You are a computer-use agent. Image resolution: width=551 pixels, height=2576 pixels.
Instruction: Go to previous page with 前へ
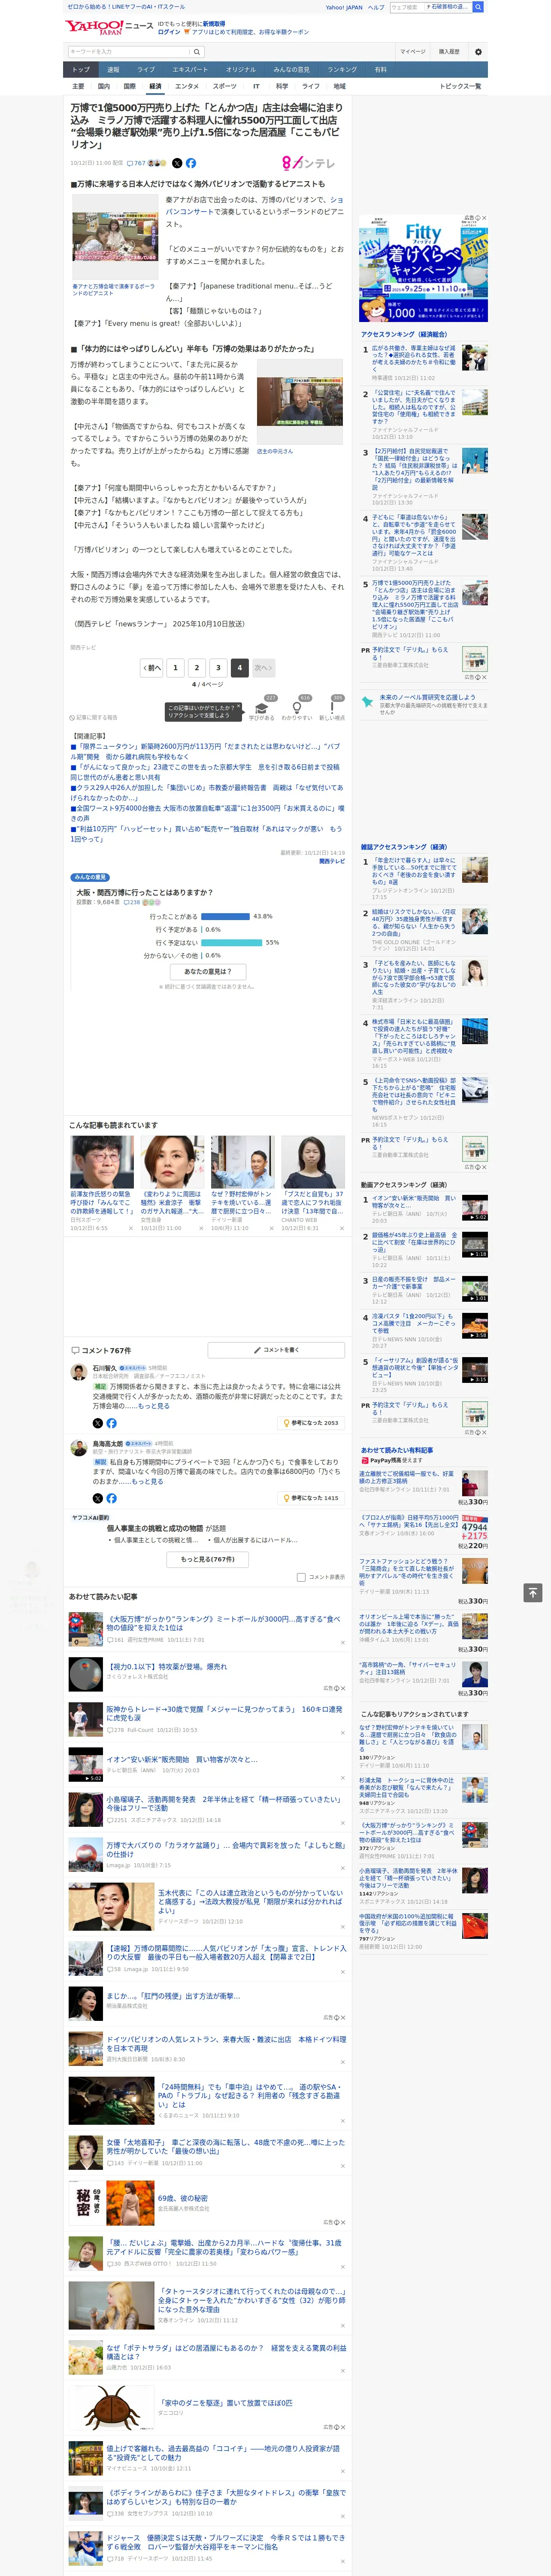coord(152,667)
